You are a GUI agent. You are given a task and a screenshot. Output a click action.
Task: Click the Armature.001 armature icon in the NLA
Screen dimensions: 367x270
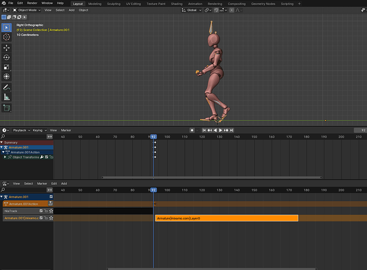point(6,197)
